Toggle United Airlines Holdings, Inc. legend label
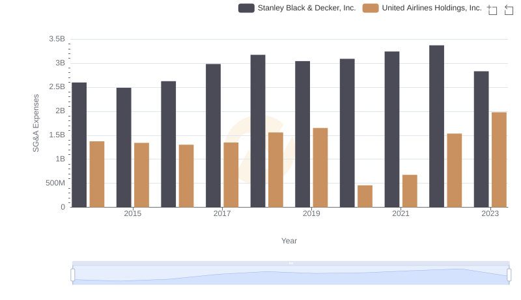This screenshot has width=521, height=300. [x=432, y=8]
